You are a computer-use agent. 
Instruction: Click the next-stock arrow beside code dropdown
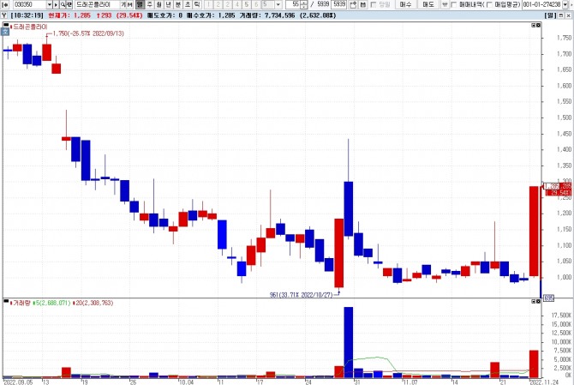coord(56,4)
